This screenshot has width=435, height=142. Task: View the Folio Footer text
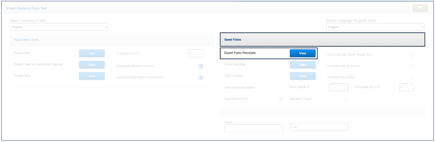tap(302, 76)
